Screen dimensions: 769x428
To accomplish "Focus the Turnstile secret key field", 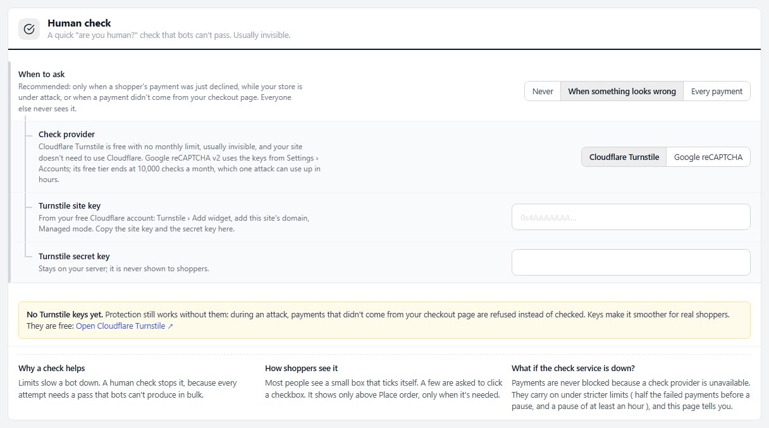I will coord(631,262).
